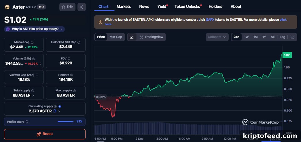Expand Total supply chevron
The width and height of the screenshot is (301, 142).
(x=33, y=95)
